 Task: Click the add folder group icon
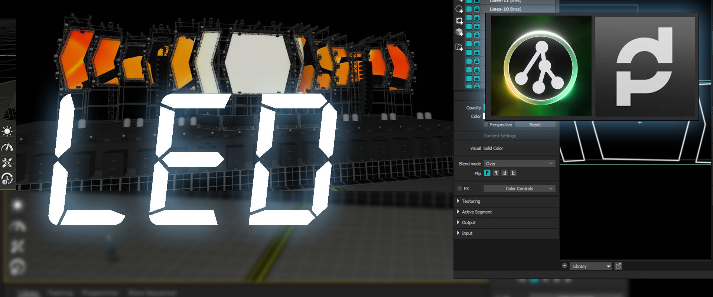point(459,47)
